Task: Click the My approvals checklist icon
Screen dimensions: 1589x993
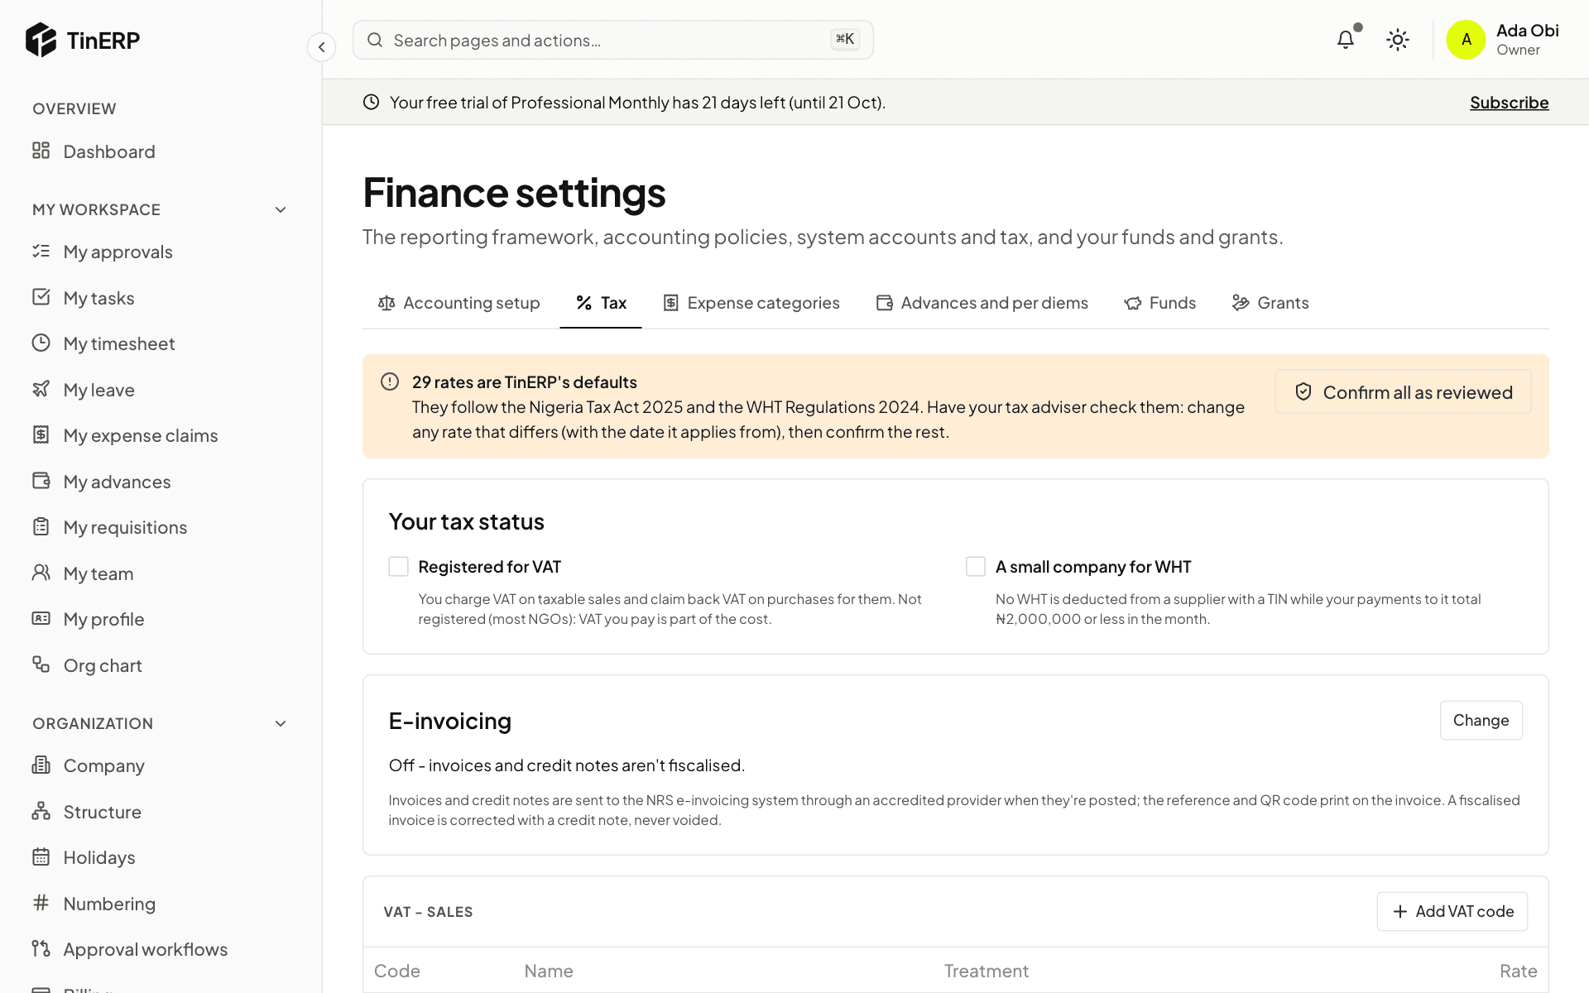Action: pyautogui.click(x=41, y=251)
